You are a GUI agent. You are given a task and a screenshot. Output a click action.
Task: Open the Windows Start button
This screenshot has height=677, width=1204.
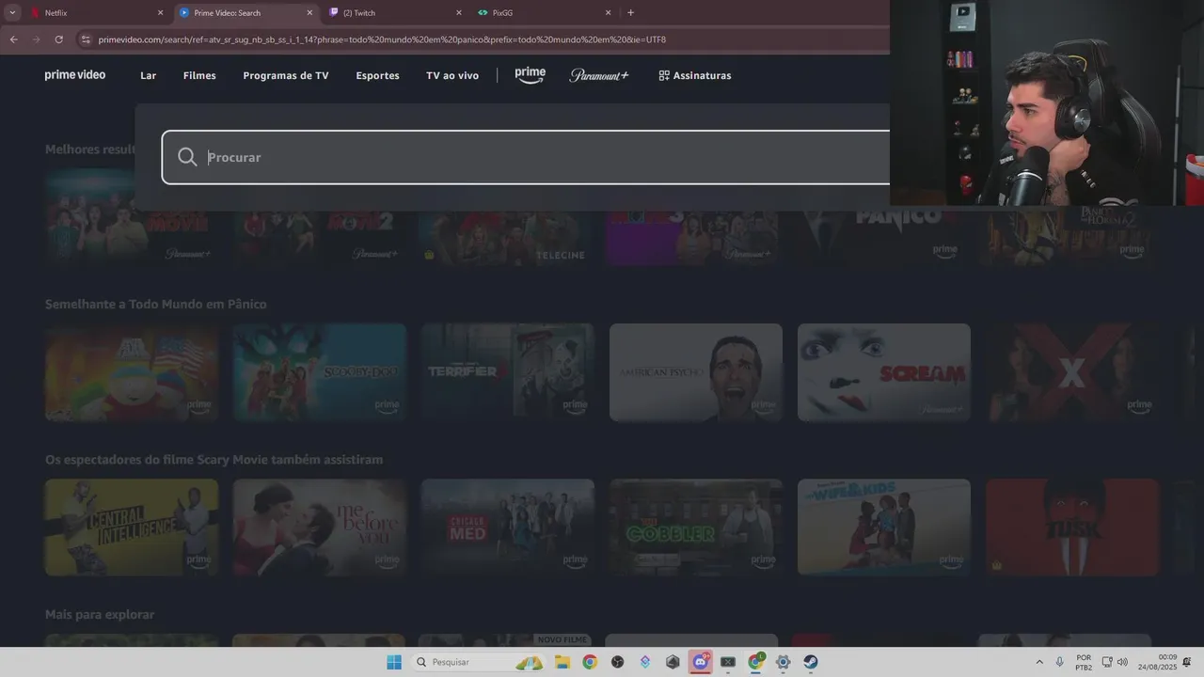click(394, 662)
